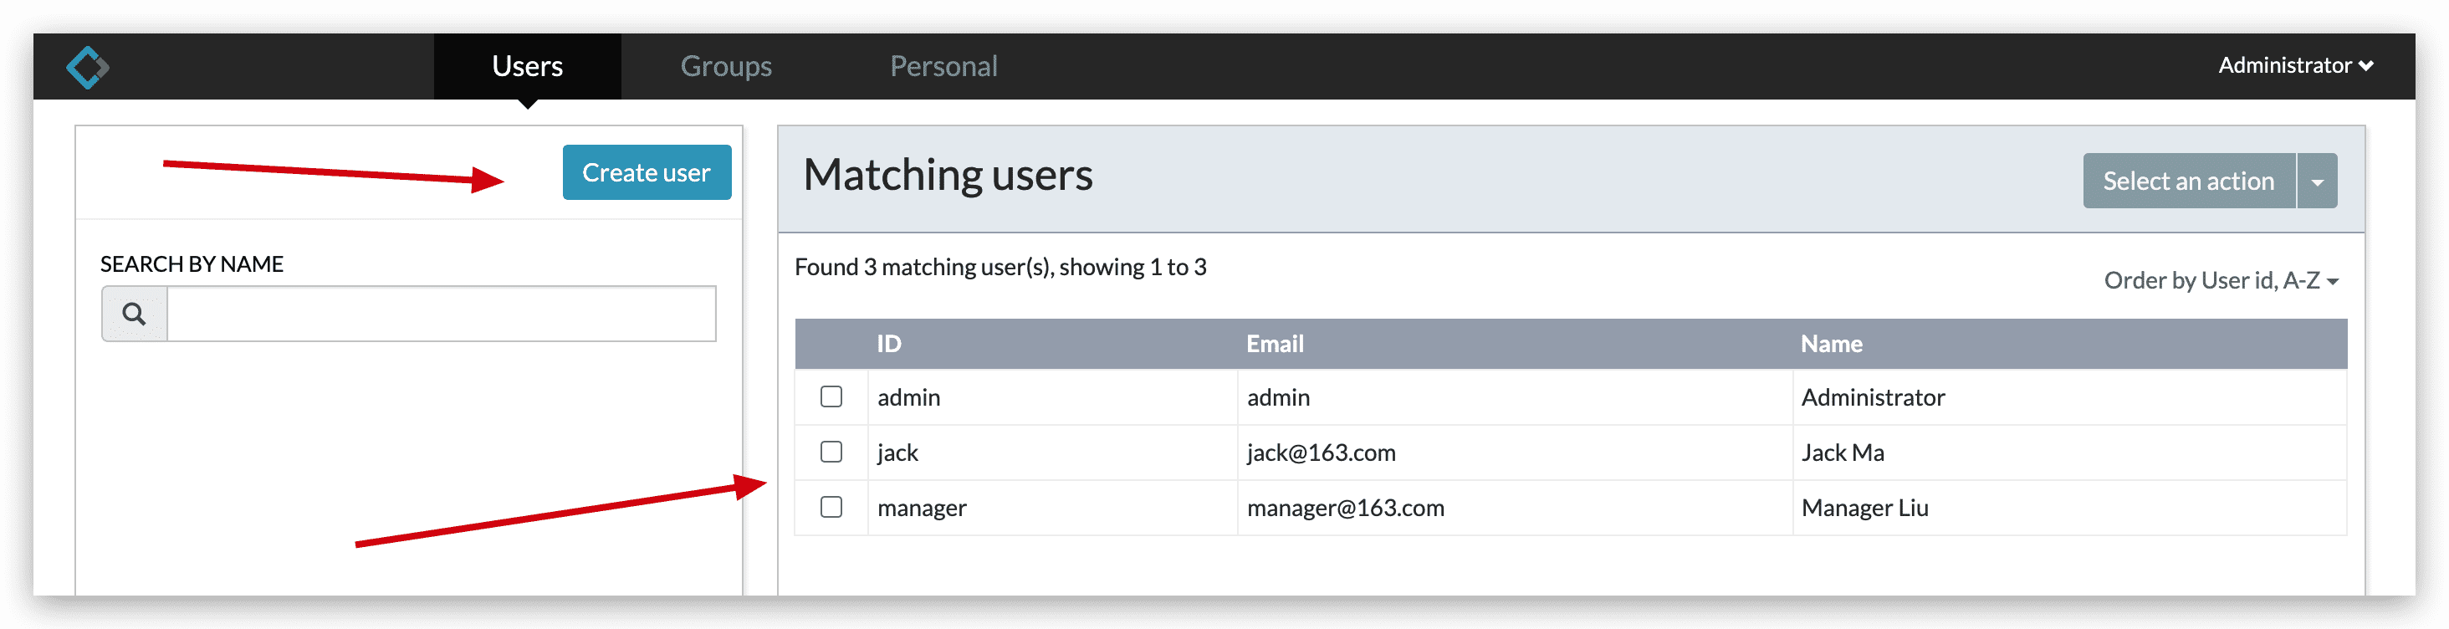
Task: Check the checkbox for the manager user
Action: pyautogui.click(x=831, y=506)
